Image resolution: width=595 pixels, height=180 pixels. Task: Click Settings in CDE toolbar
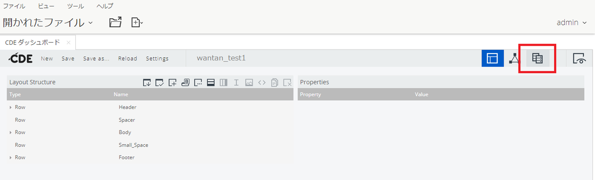coord(157,59)
